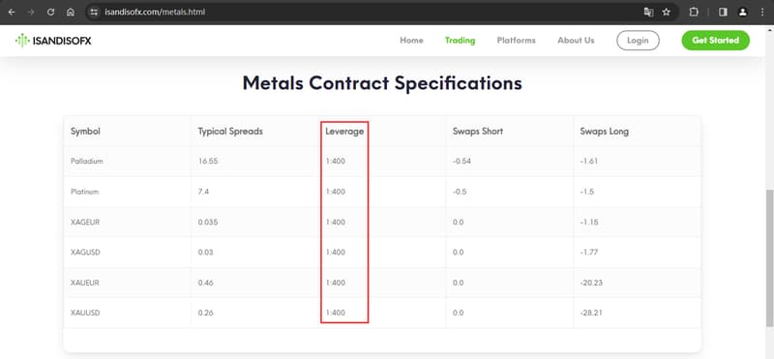Open the user profile avatar icon
This screenshot has width=774, height=359.
(742, 12)
